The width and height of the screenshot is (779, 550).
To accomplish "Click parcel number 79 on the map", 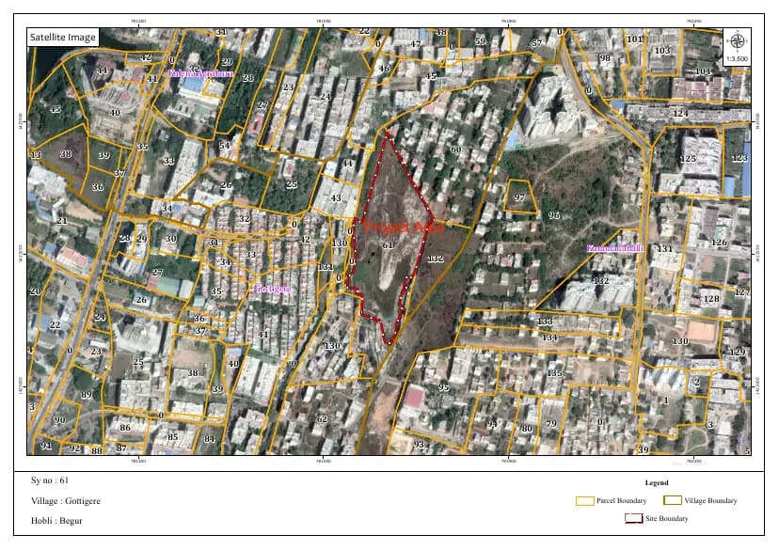I will tap(551, 424).
